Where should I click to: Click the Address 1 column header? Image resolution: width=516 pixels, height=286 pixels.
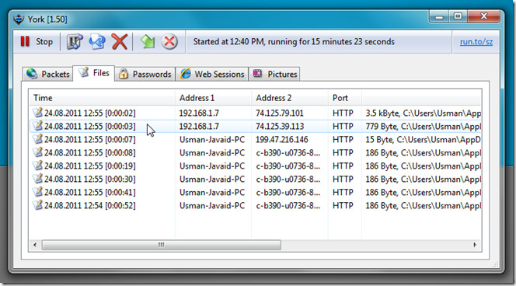(213, 98)
